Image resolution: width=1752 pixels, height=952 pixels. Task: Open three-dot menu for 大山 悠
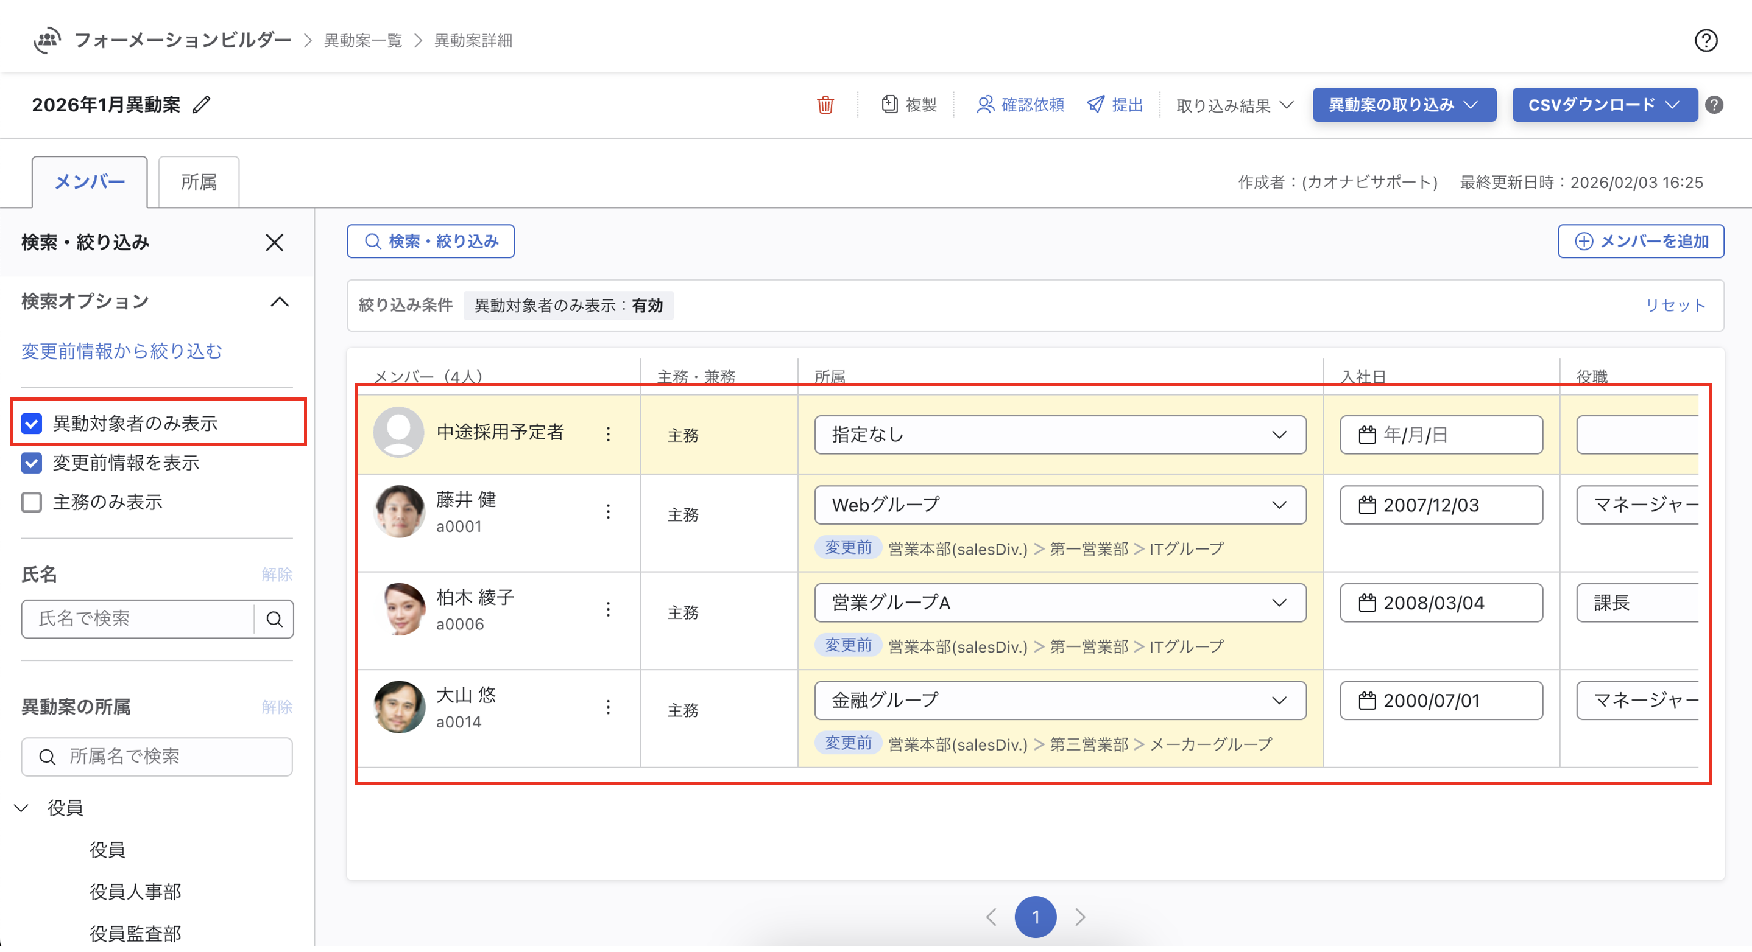point(608,707)
